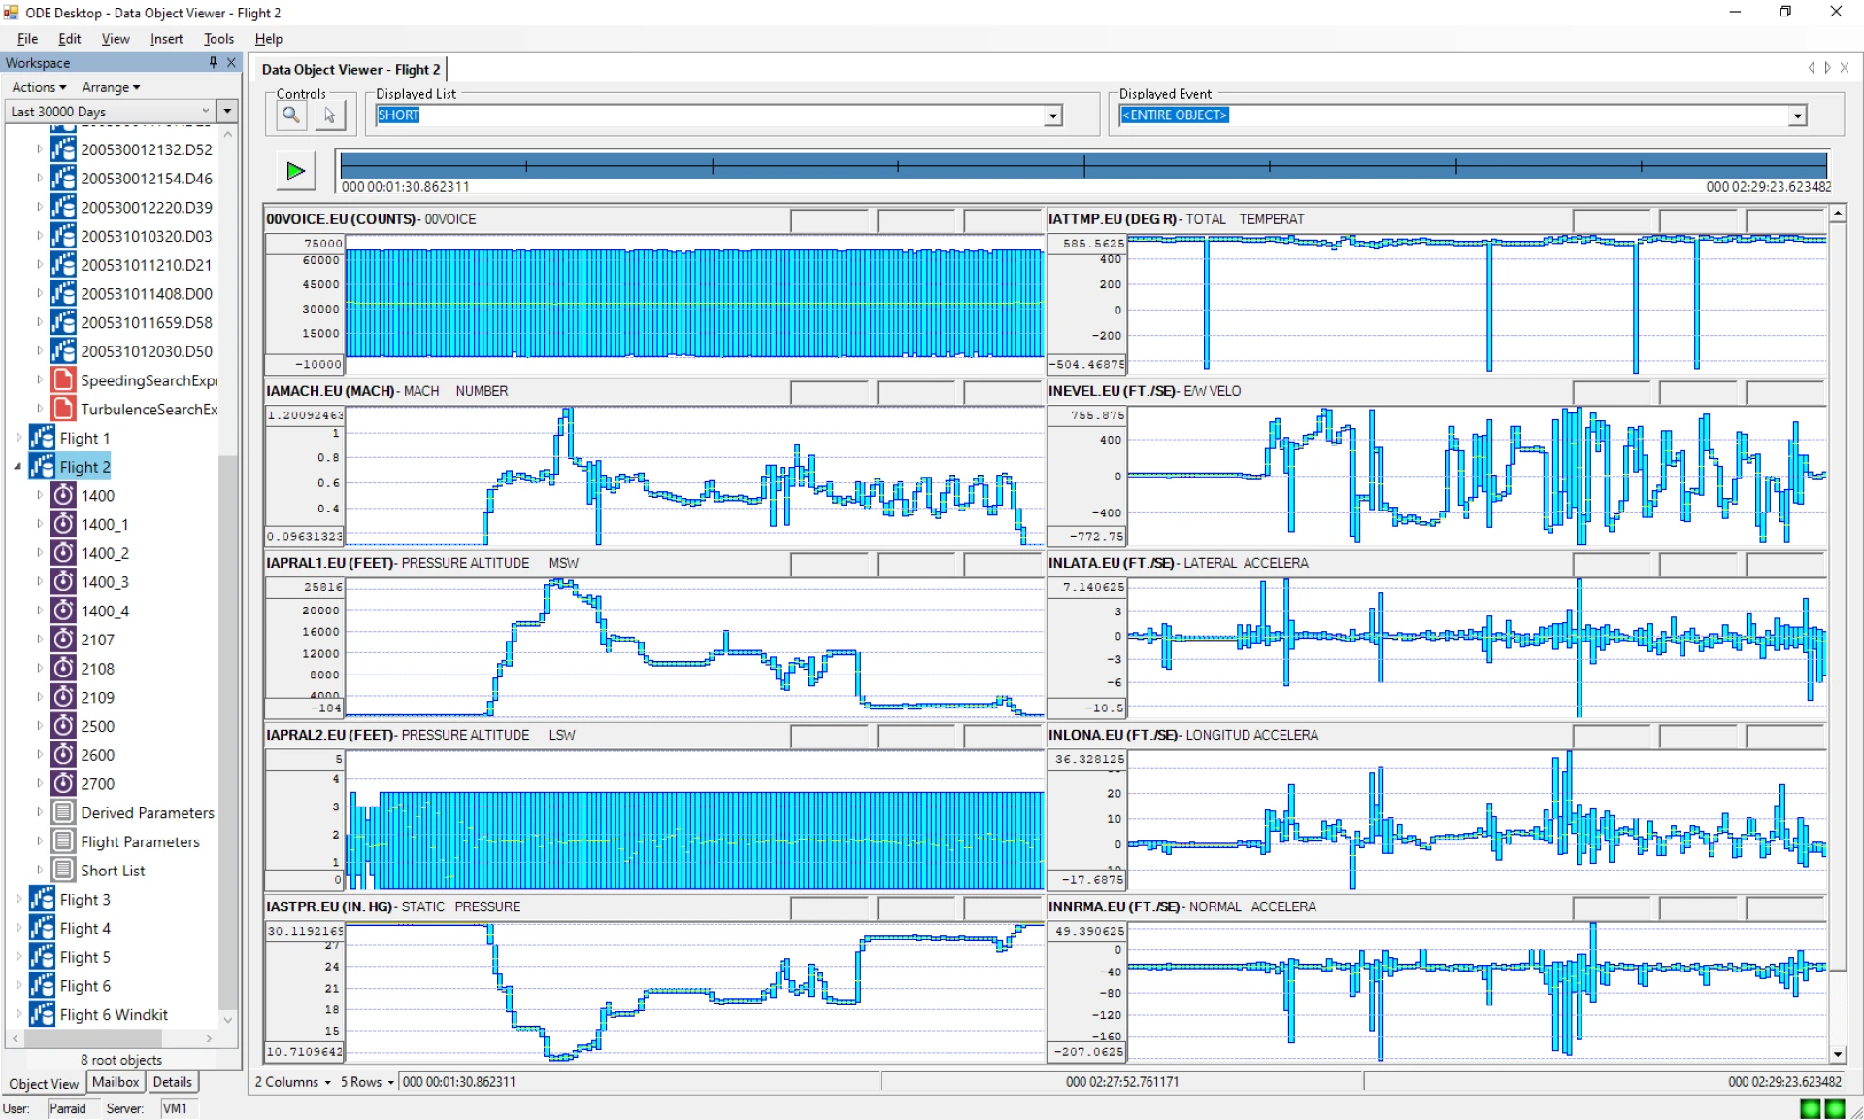Click the timer icon beside 2500
The image size is (1864, 1120).
[63, 726]
